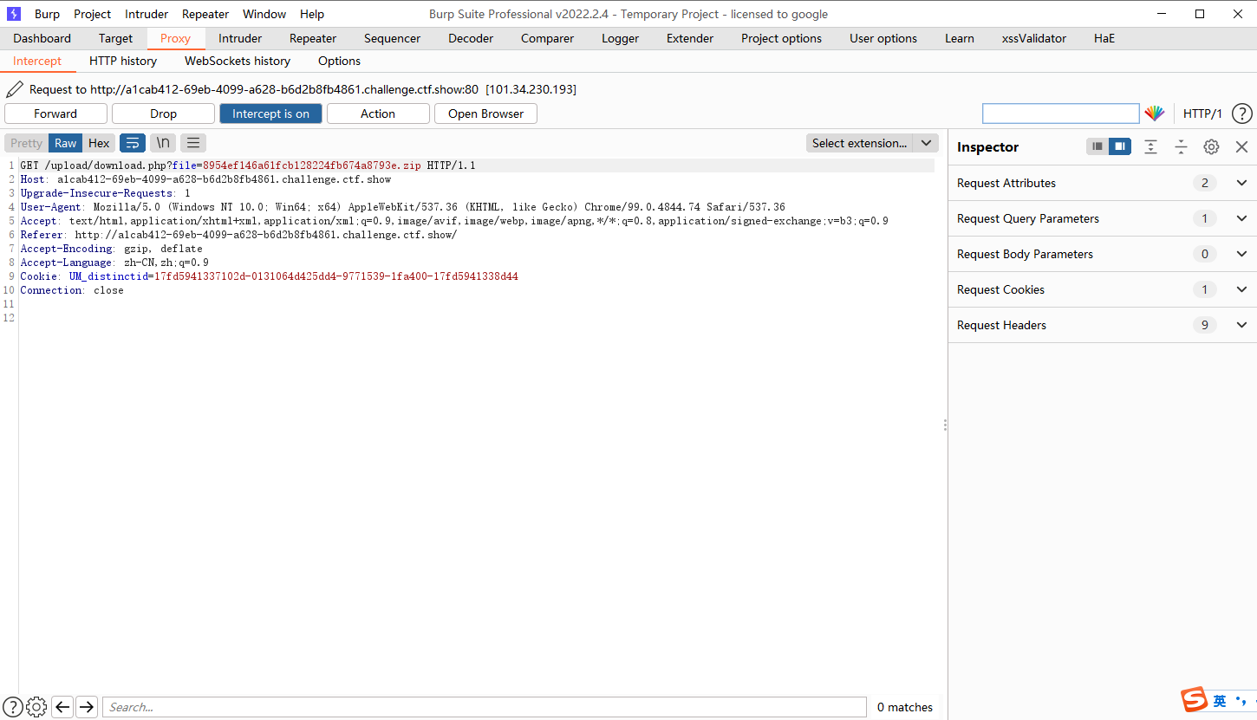Open the HaE extension tab

(x=1104, y=38)
